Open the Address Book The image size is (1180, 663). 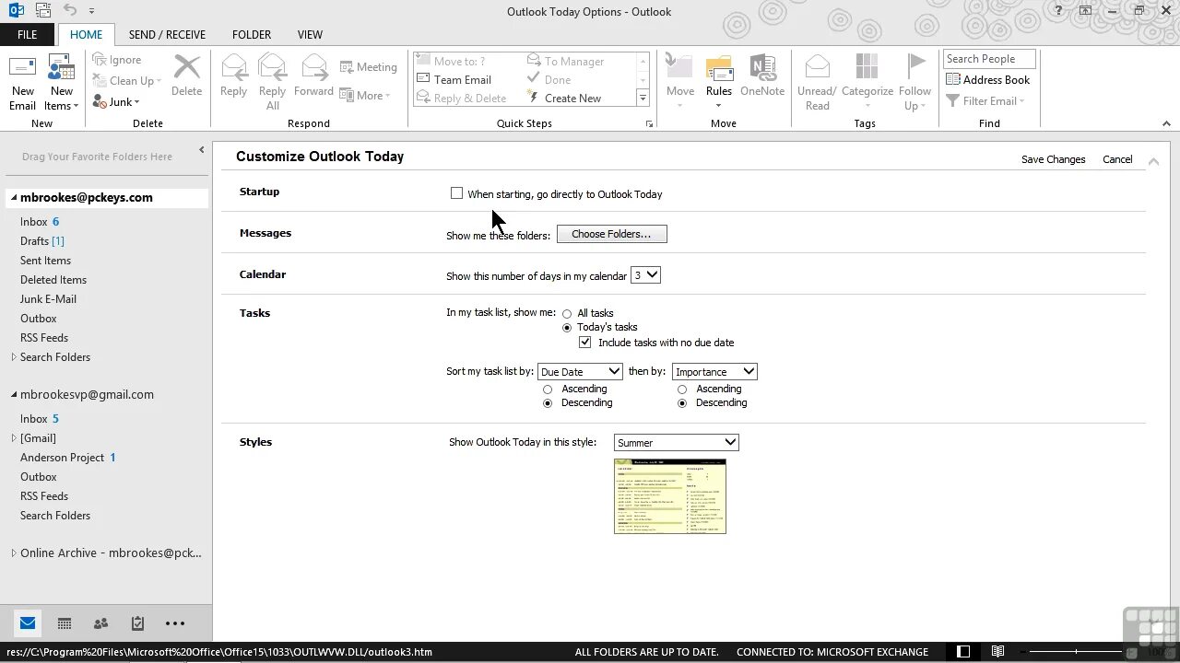tap(987, 80)
